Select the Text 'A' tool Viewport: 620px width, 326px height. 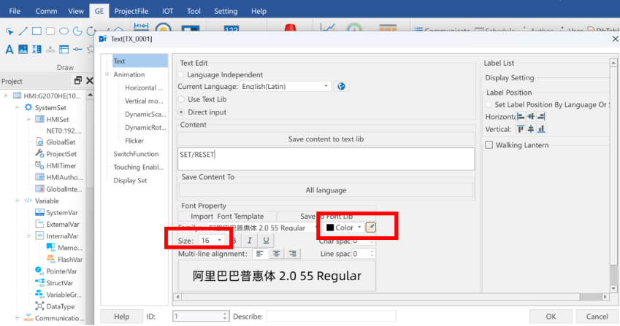pyautogui.click(x=9, y=50)
